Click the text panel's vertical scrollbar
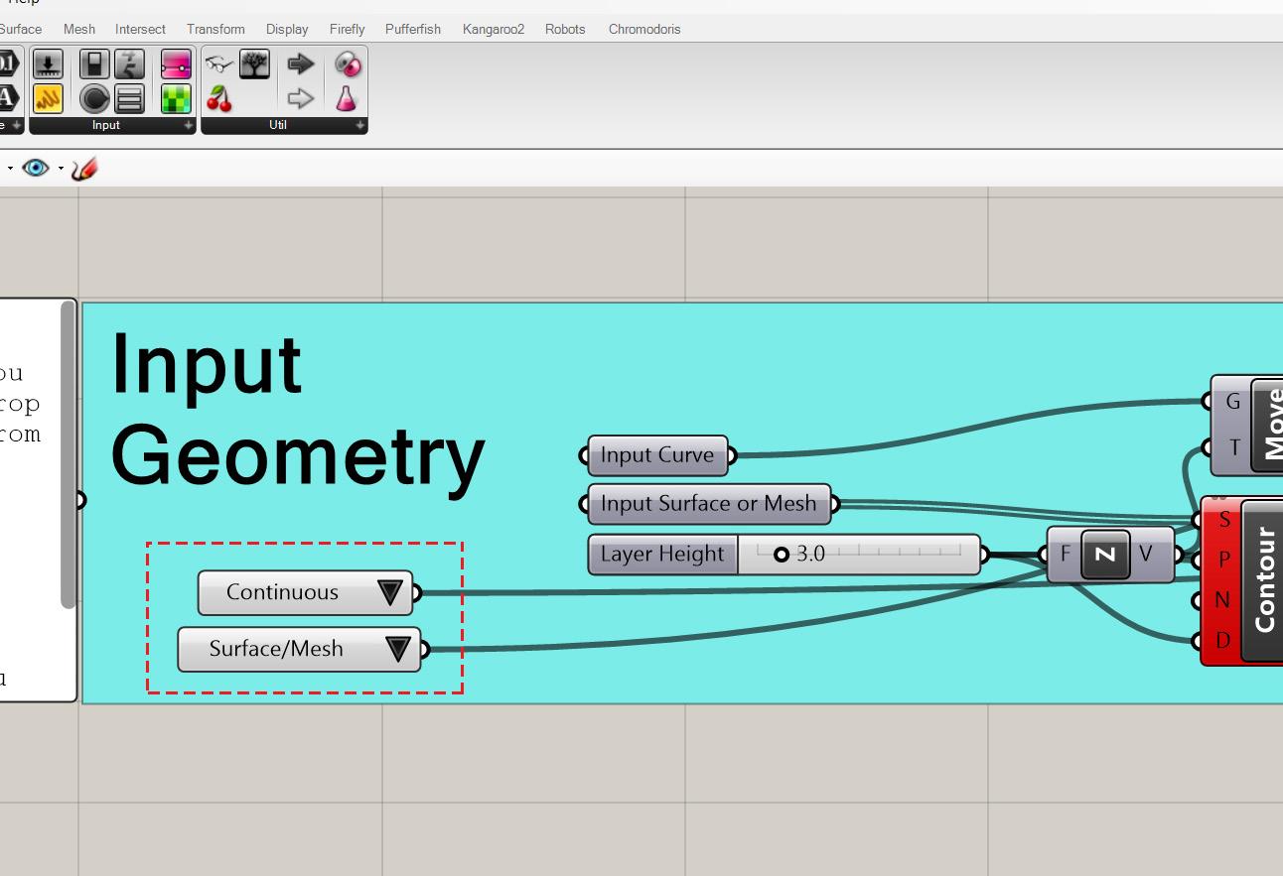 68,454
